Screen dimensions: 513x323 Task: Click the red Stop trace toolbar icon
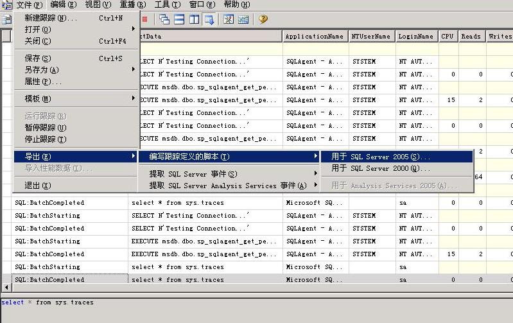(144, 19)
